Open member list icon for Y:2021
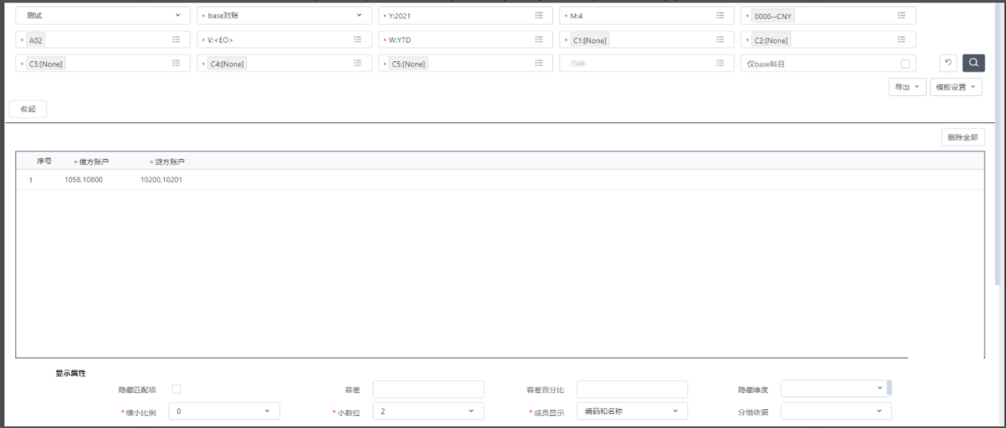Screen dimensions: 1006x428 coord(539,16)
